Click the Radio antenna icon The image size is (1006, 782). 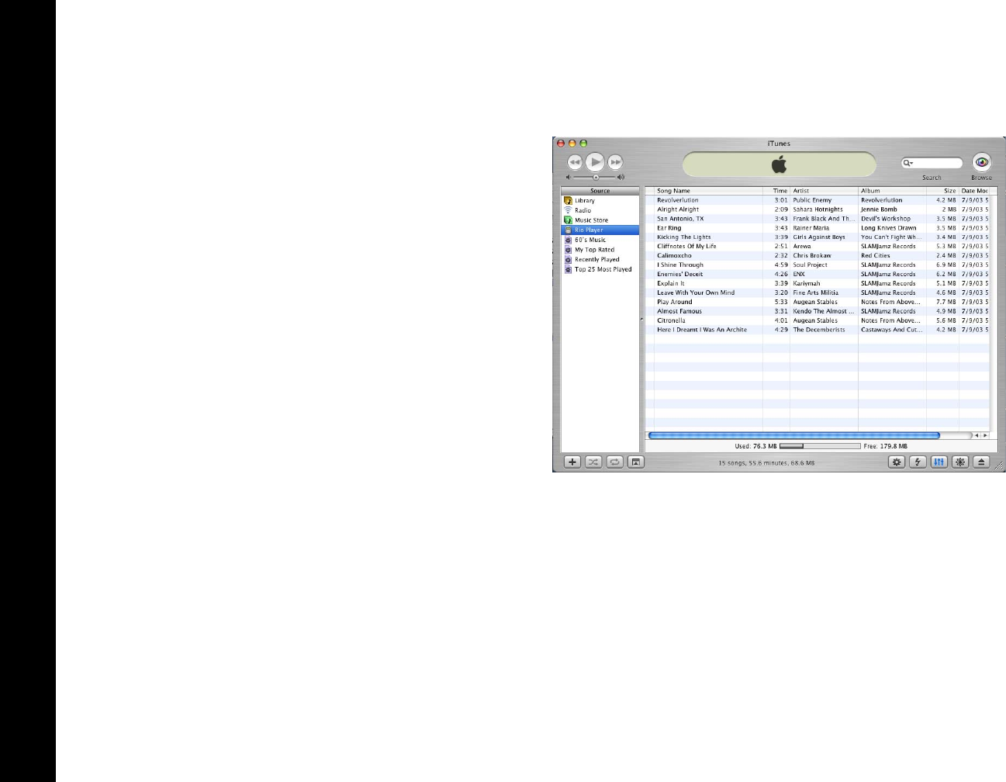[568, 210]
